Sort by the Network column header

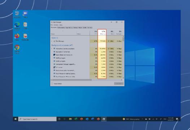[118, 32]
